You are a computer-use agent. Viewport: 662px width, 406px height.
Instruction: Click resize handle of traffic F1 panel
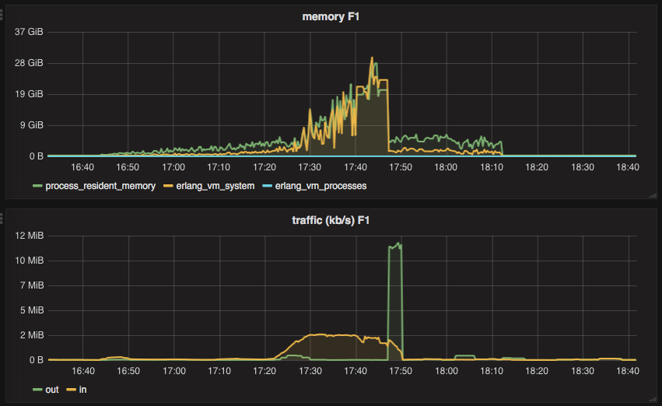coord(652,399)
